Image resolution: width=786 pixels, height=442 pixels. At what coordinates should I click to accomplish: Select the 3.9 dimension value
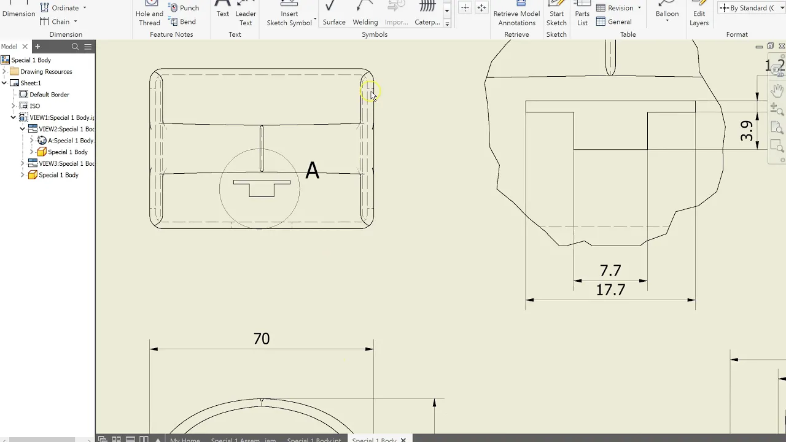[x=747, y=131]
